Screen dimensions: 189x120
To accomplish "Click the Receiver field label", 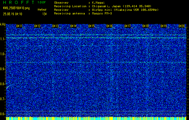I will tap(61, 10).
